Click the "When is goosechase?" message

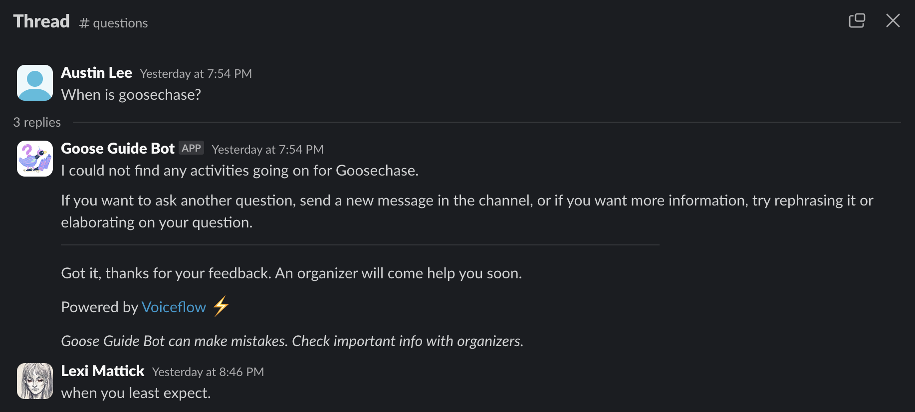131,95
